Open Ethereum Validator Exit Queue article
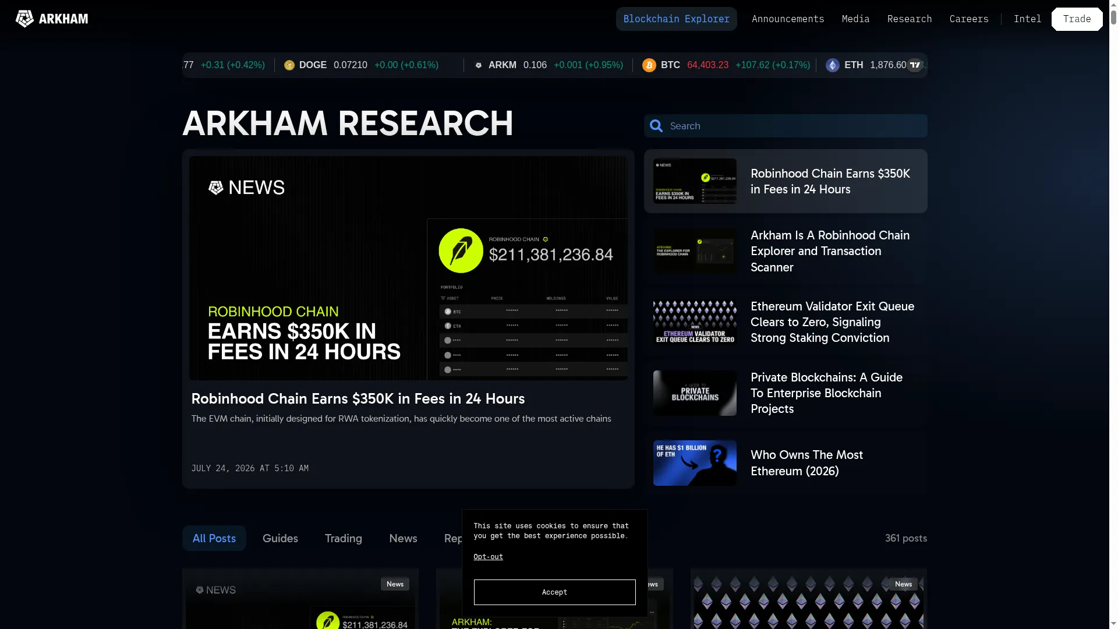The height and width of the screenshot is (629, 1118). 833,322
